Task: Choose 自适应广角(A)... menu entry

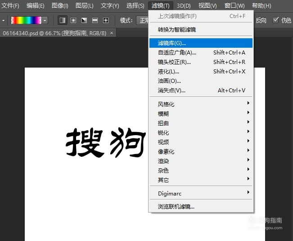Action: (x=201, y=53)
